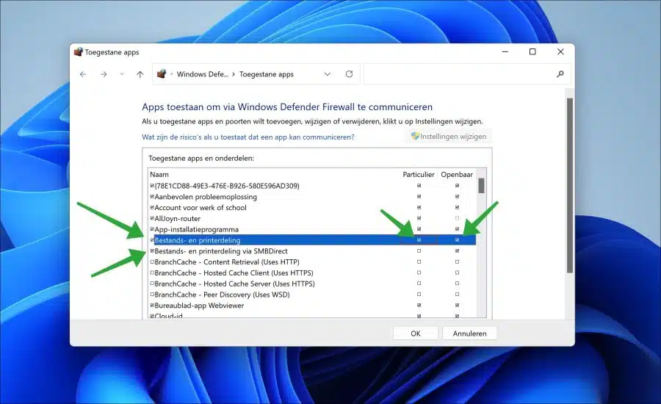Go back with the left arrow
The image size is (661, 404).
click(x=83, y=74)
